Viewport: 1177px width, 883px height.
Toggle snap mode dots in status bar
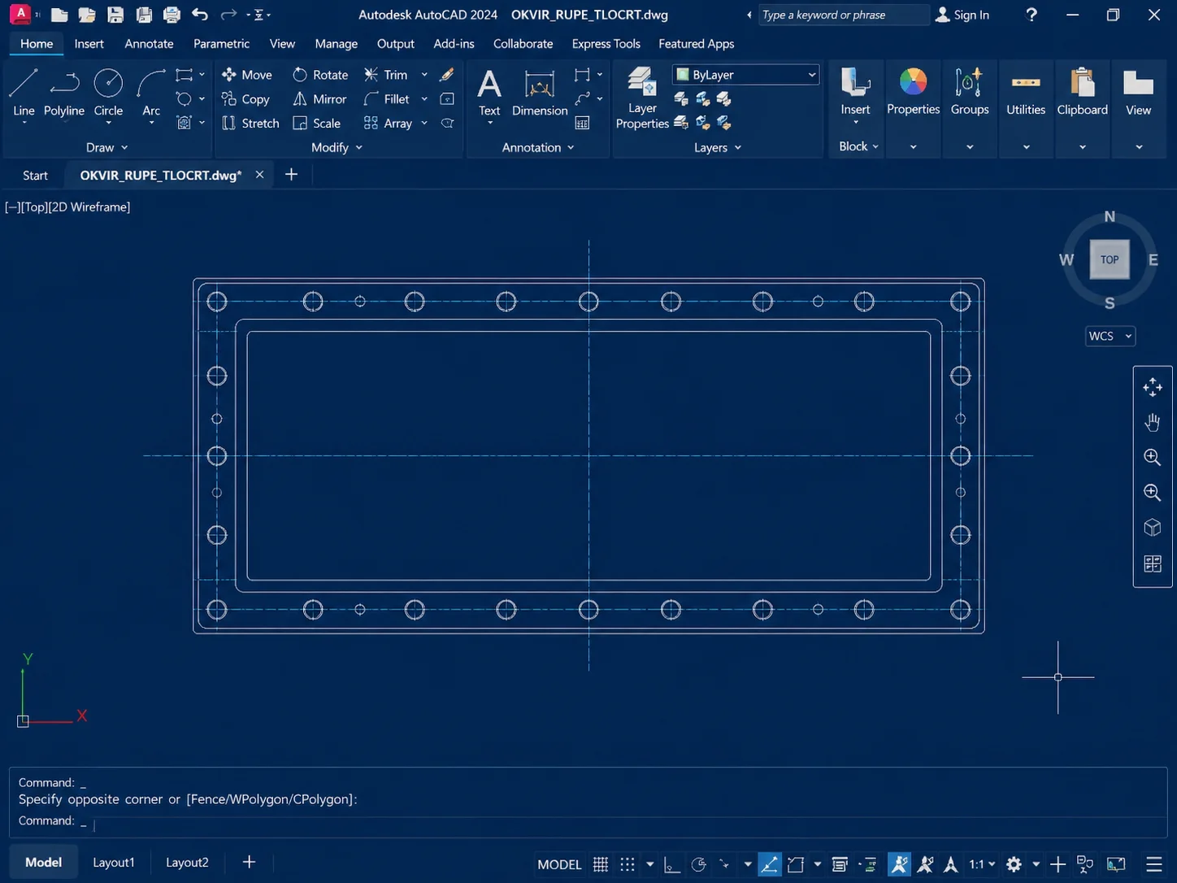point(628,863)
